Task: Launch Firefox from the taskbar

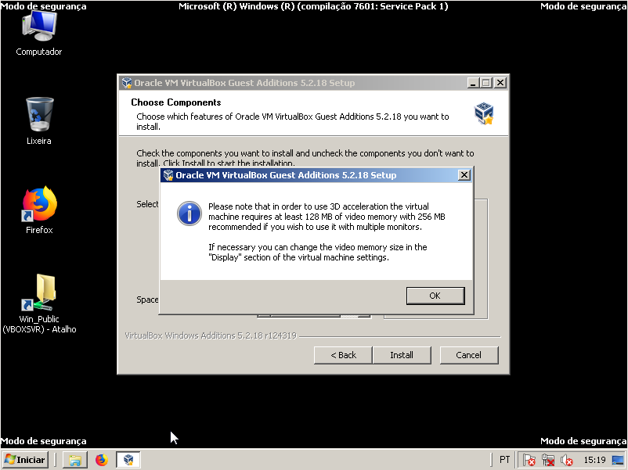Action: pos(102,460)
